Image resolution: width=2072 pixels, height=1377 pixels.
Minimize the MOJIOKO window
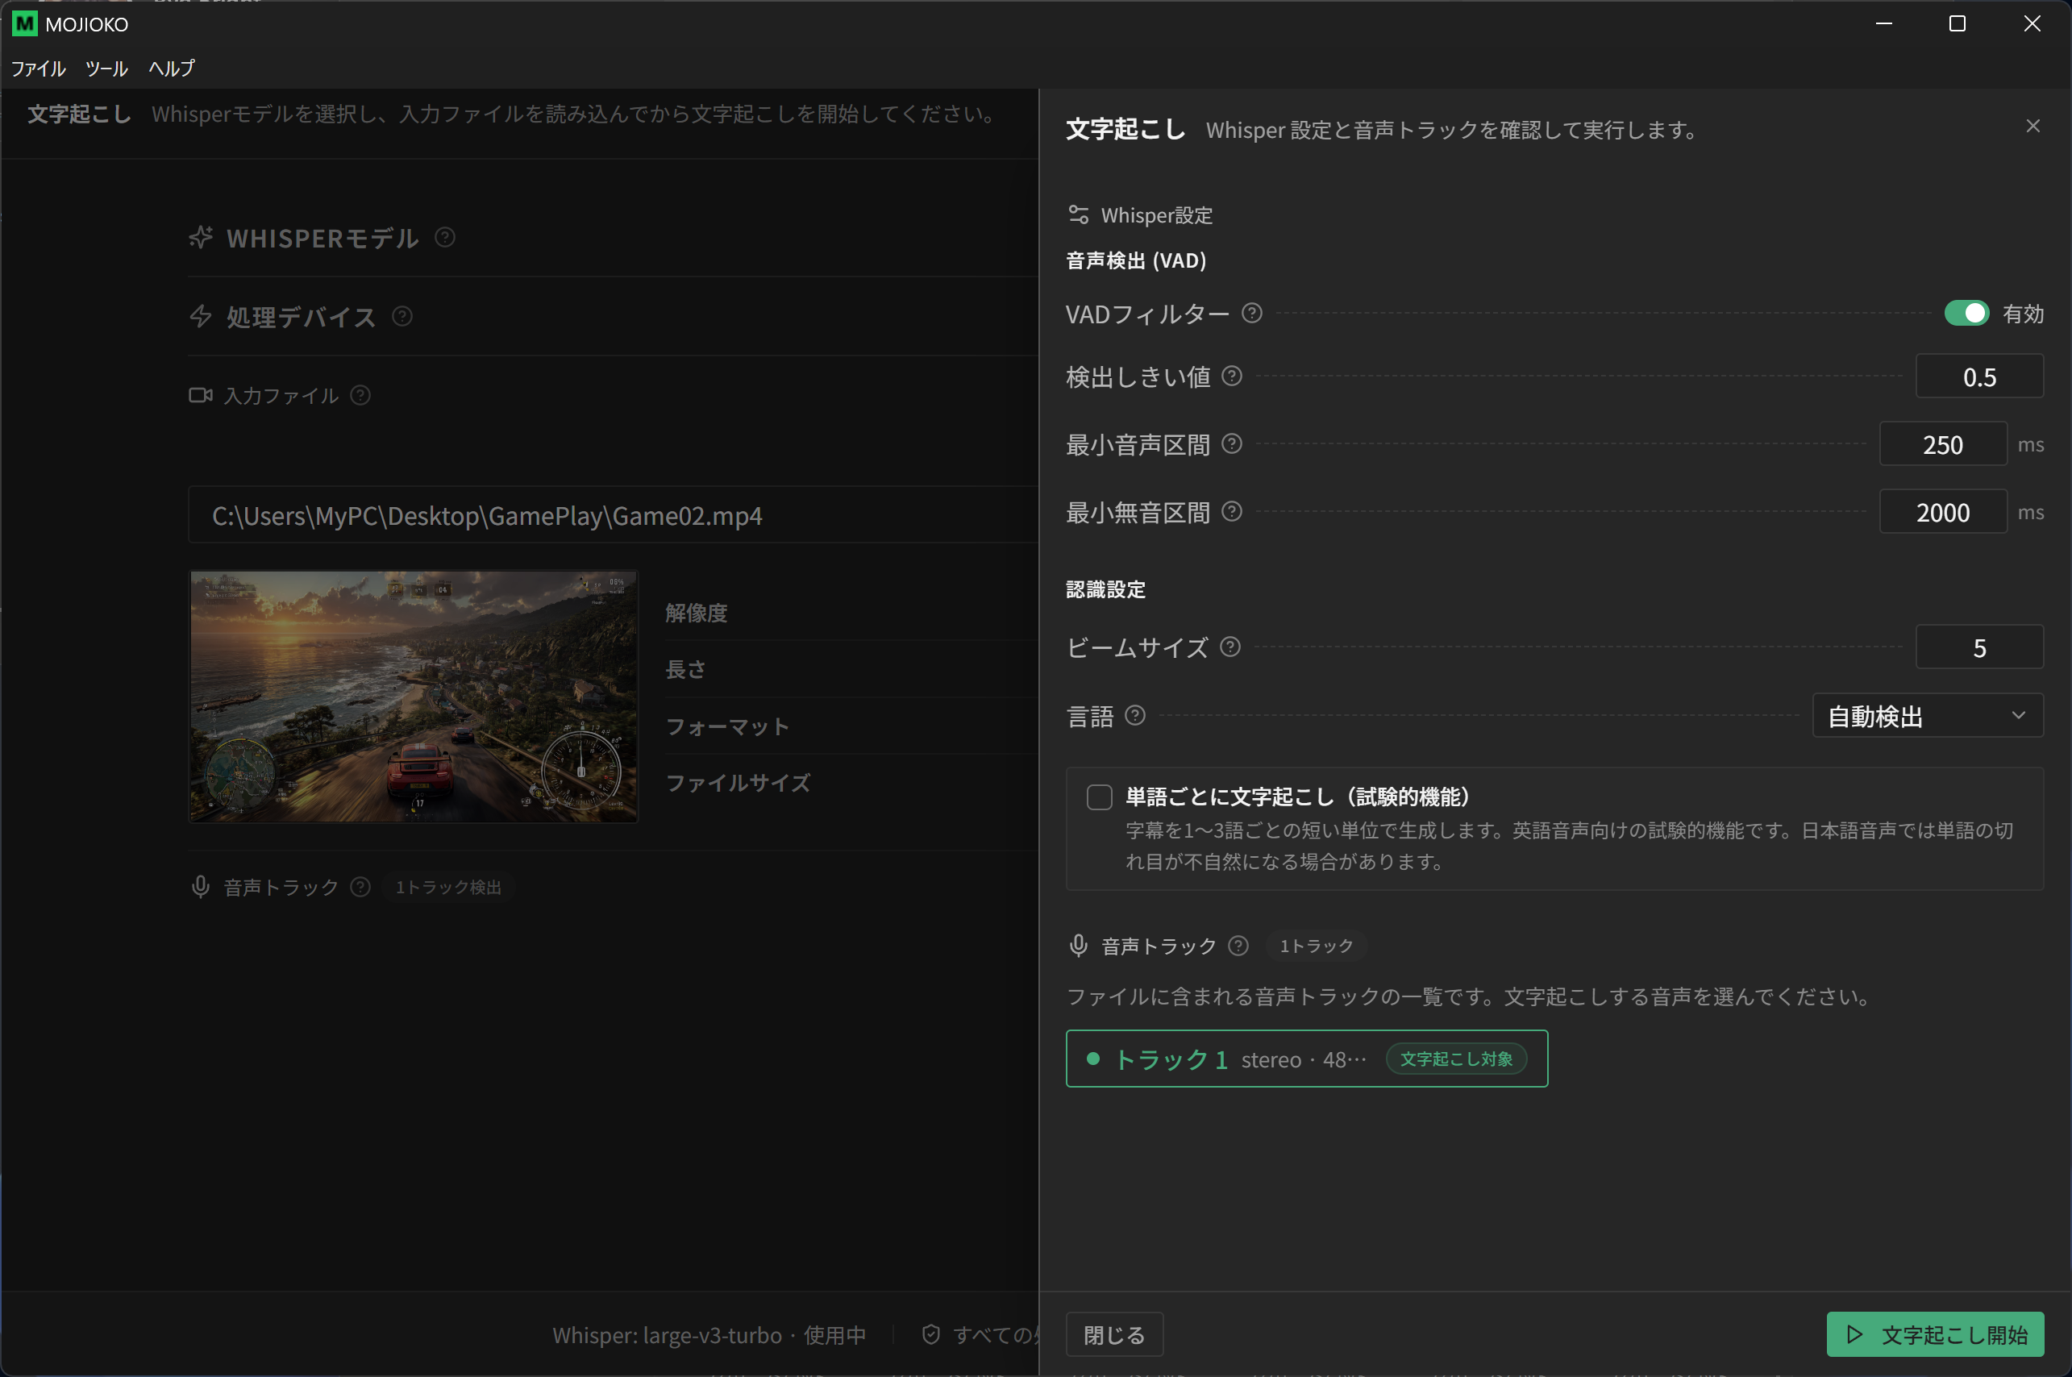pos(1883,23)
